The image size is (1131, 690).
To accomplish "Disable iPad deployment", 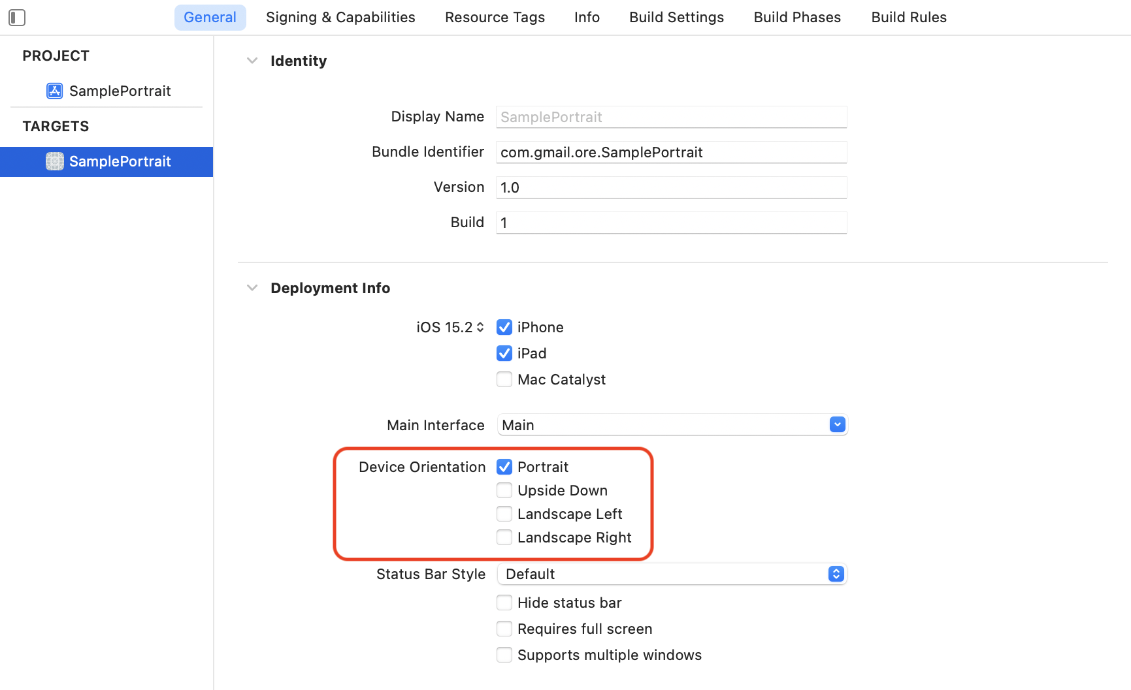I will click(504, 353).
